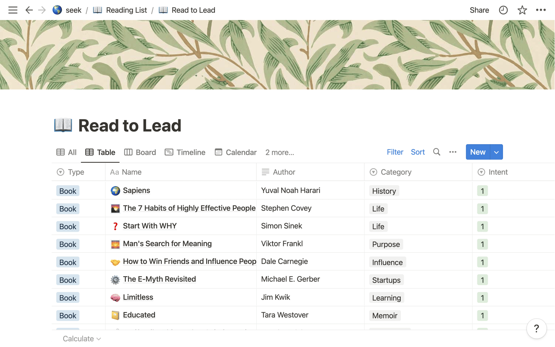
Task: Click the Simon Sinek author cell
Action: point(310,226)
